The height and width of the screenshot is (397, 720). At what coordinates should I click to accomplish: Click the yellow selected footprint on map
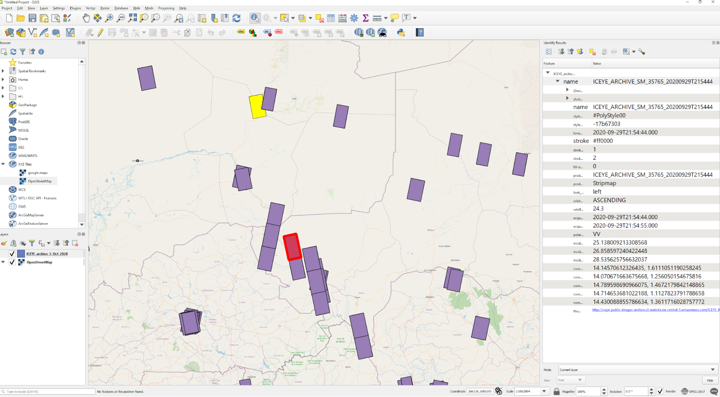[256, 107]
